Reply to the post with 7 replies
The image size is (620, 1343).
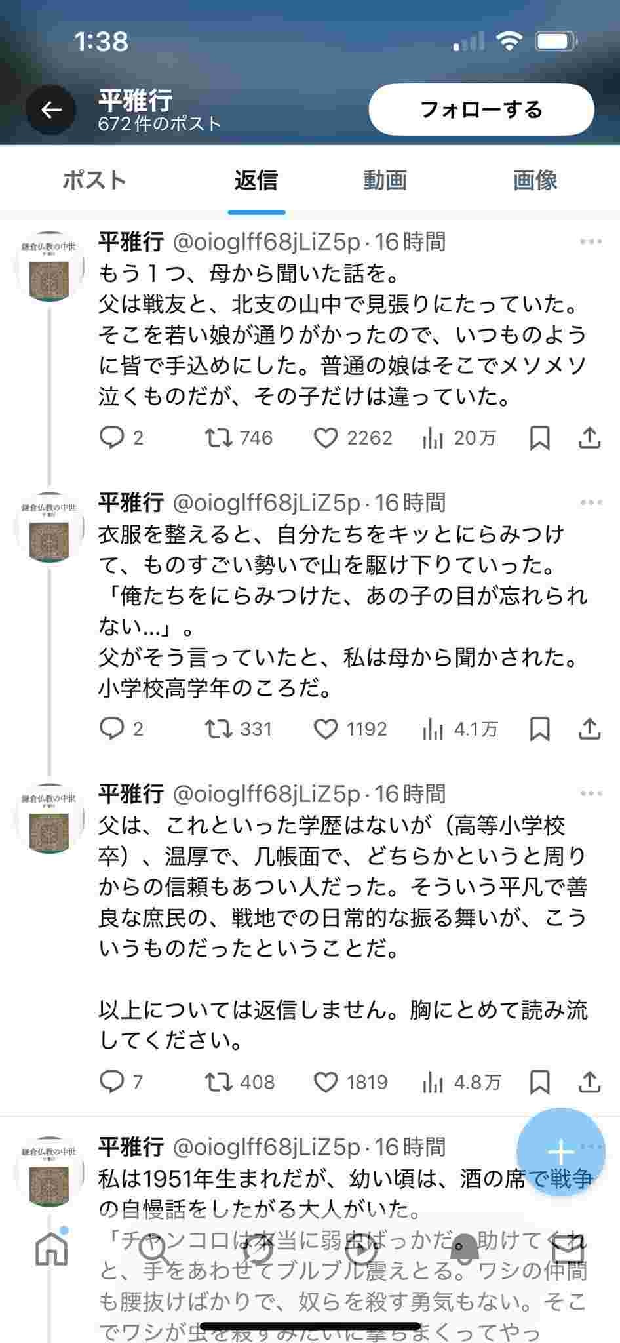pyautogui.click(x=111, y=1081)
